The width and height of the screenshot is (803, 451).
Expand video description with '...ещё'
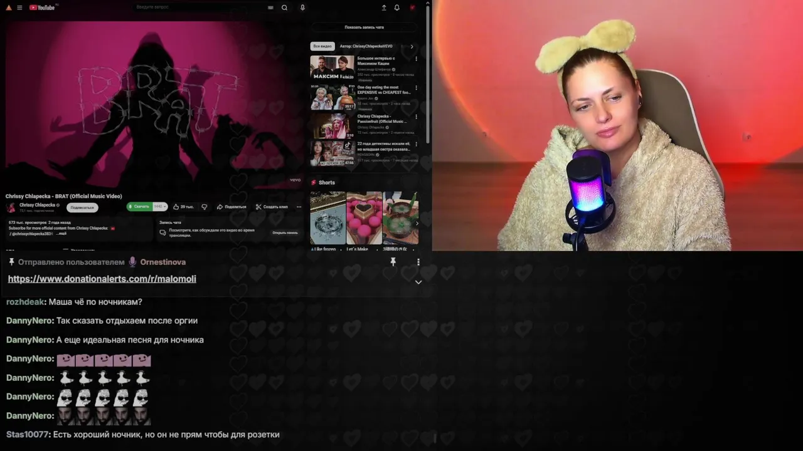61,234
